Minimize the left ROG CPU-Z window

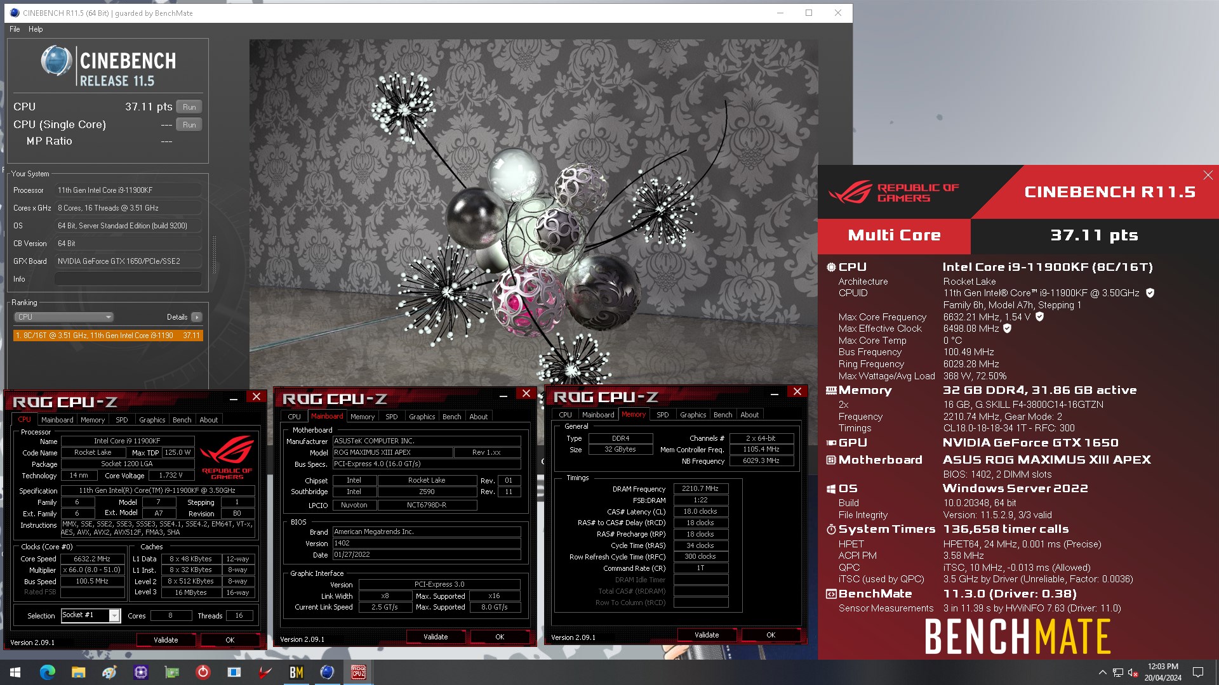coord(234,398)
